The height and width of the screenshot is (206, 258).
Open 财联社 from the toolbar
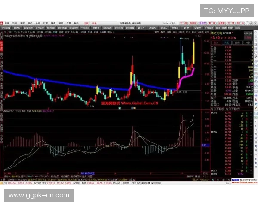pos(96,28)
